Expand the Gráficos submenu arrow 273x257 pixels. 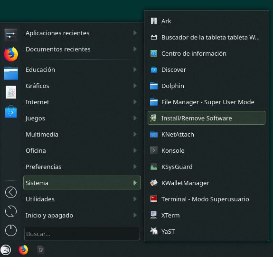point(135,86)
